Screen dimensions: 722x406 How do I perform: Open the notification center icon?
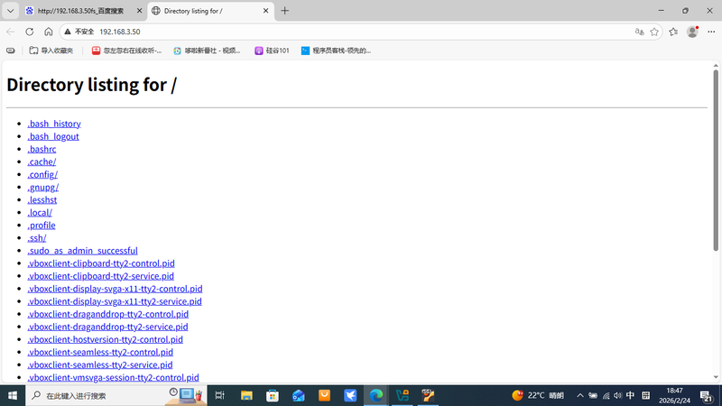pos(707,395)
